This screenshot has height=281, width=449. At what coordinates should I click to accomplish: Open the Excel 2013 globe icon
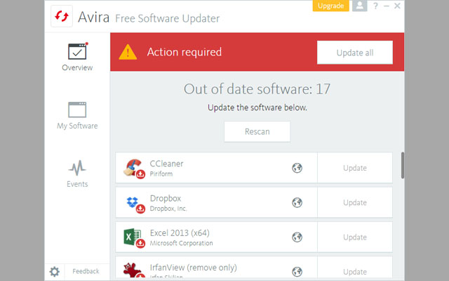pyautogui.click(x=297, y=237)
